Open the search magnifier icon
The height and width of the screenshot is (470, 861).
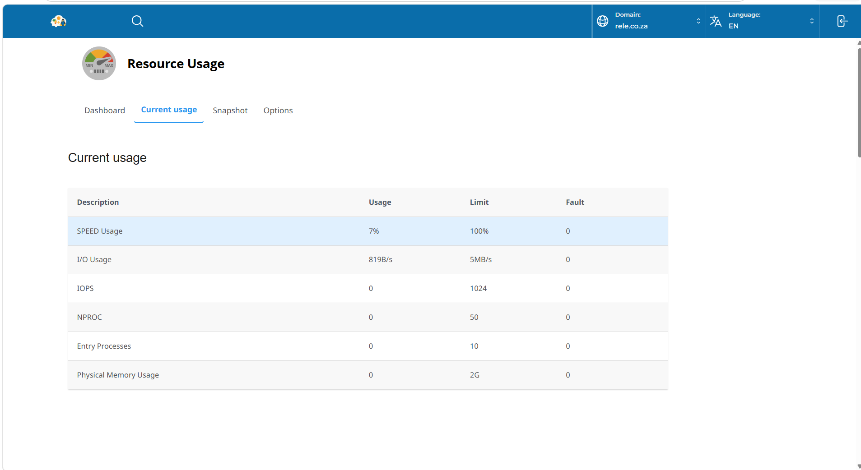tap(137, 21)
